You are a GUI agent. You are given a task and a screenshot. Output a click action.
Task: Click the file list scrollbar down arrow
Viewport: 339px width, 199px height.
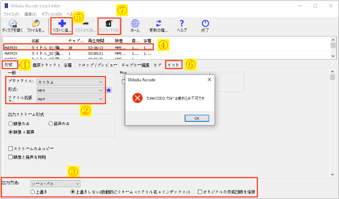[x=333, y=56]
